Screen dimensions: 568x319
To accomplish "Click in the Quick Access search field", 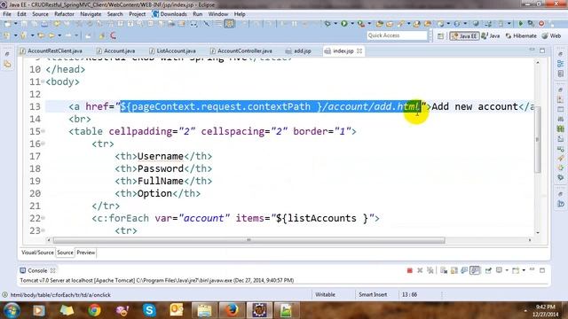I will (397, 35).
